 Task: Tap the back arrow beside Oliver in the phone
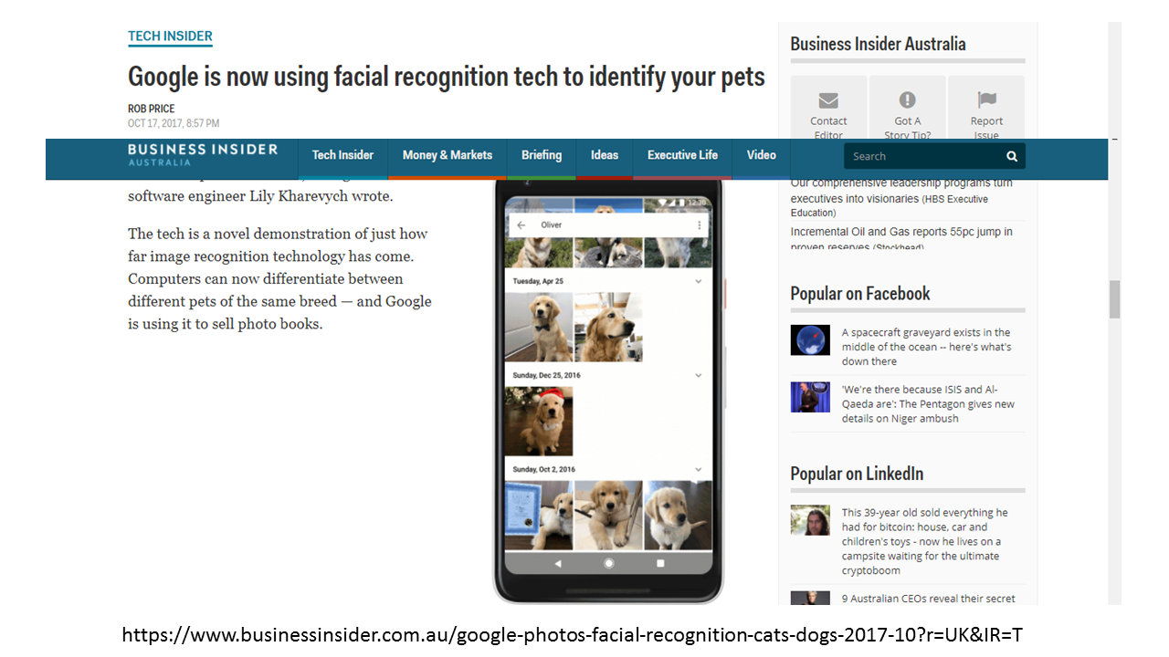pos(521,224)
